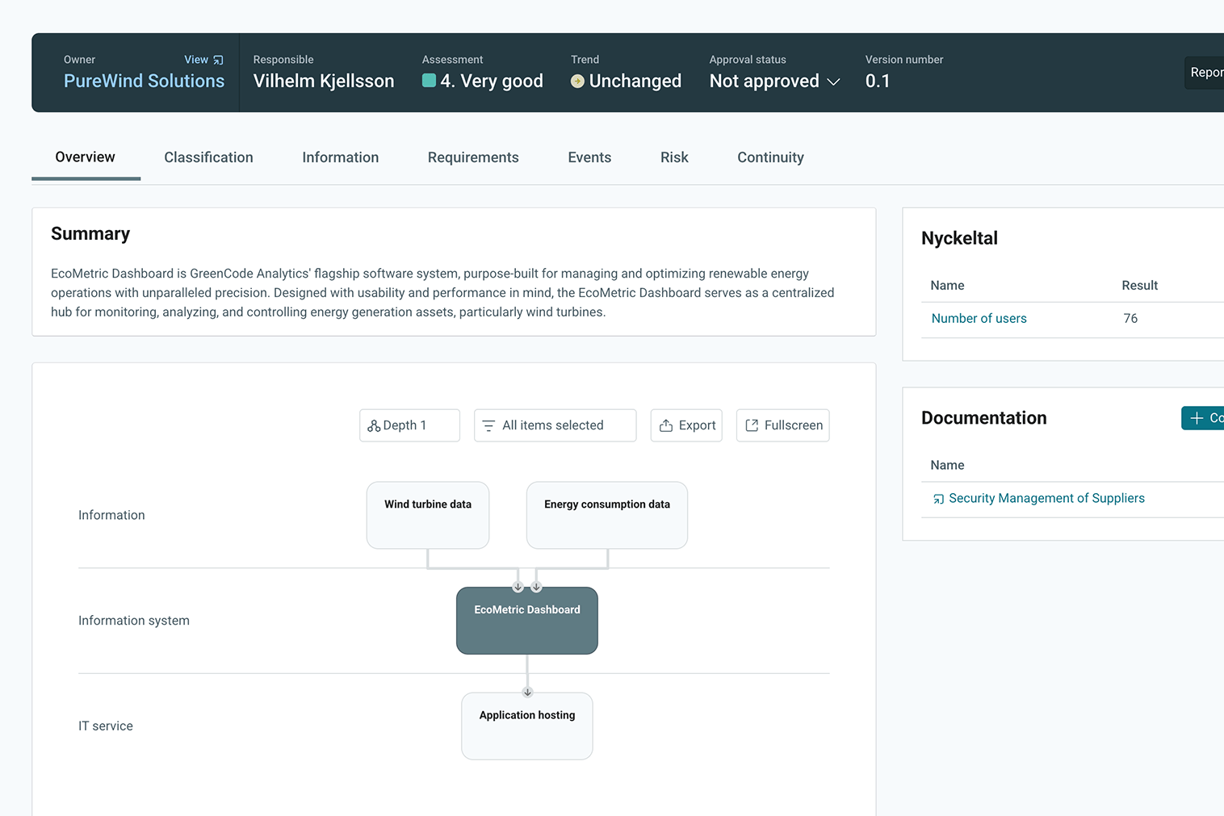Viewport: 1224px width, 816px height.
Task: Switch to the Classification tab
Action: pos(208,157)
